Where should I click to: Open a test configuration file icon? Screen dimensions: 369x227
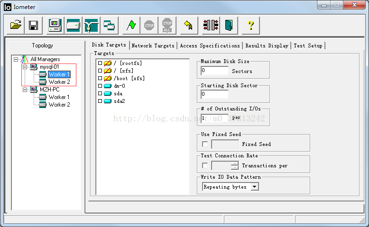tap(16, 25)
